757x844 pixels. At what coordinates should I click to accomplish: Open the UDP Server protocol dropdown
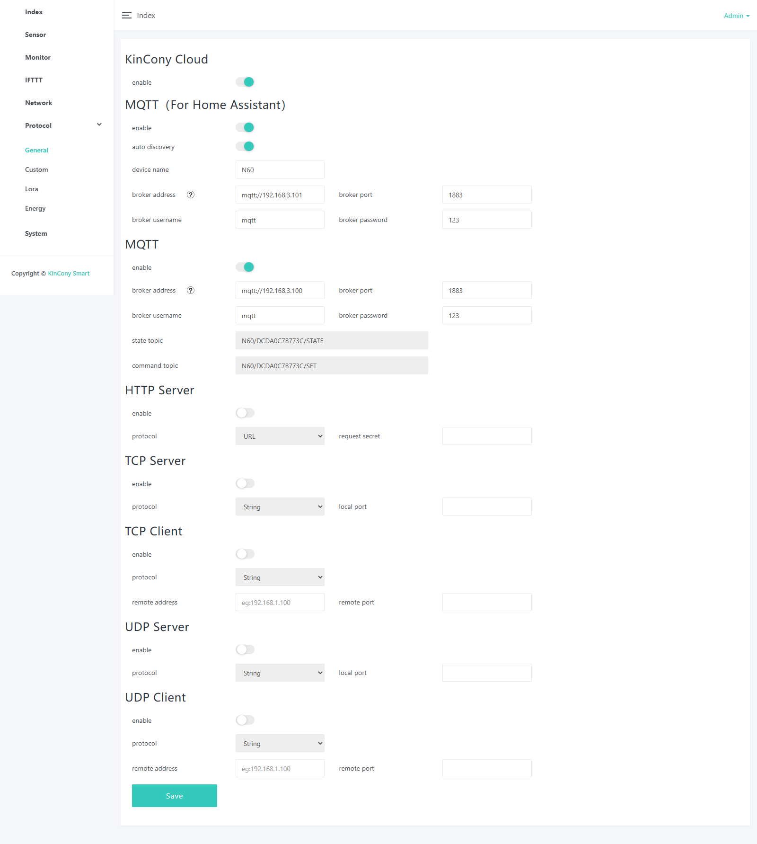coord(280,673)
